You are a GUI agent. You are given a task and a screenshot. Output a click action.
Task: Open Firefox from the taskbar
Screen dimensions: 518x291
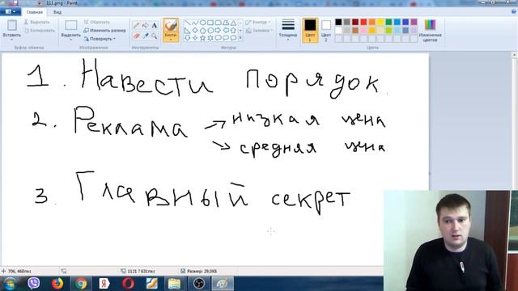pyautogui.click(x=57, y=284)
